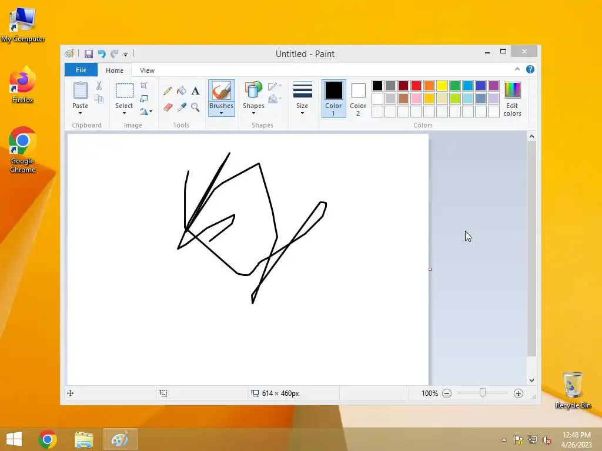Open Chrome from the taskbar
Image resolution: width=602 pixels, height=451 pixels.
pyautogui.click(x=48, y=439)
